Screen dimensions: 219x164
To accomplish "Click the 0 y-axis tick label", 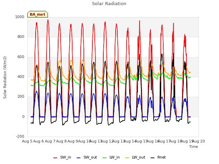I will (x=23, y=117).
